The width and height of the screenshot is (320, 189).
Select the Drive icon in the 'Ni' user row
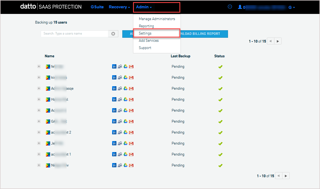click(x=126, y=165)
